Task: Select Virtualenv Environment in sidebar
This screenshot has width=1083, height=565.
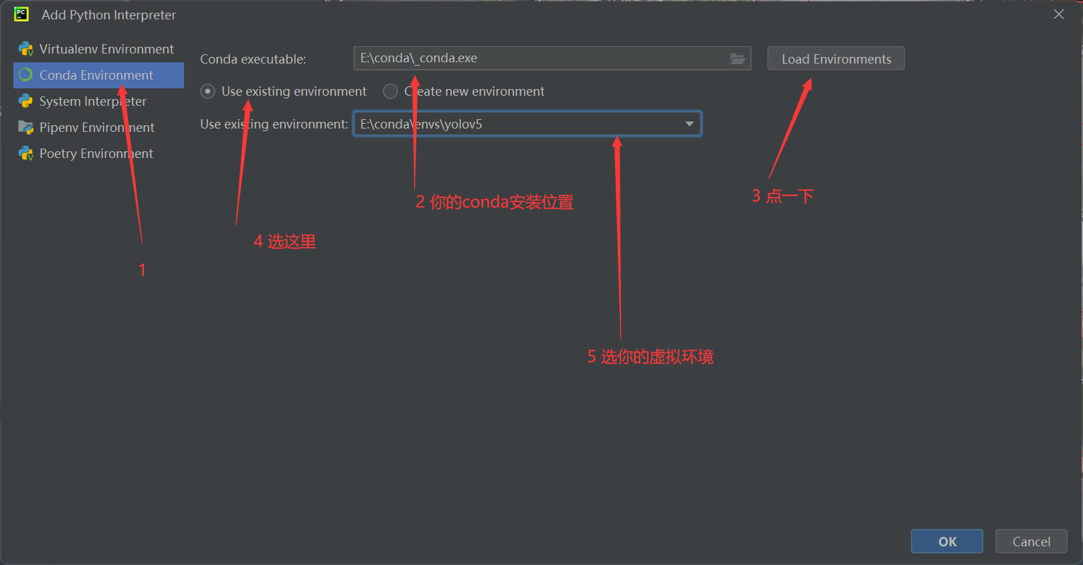Action: click(x=98, y=49)
